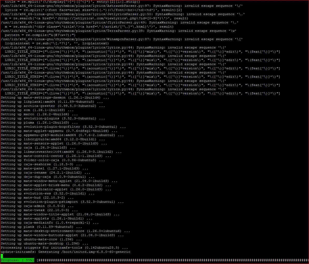Click 'Setting up deja-dup-caja' line
Image resolution: width=309 pixels, height=264 pixels.
pos(48,177)
